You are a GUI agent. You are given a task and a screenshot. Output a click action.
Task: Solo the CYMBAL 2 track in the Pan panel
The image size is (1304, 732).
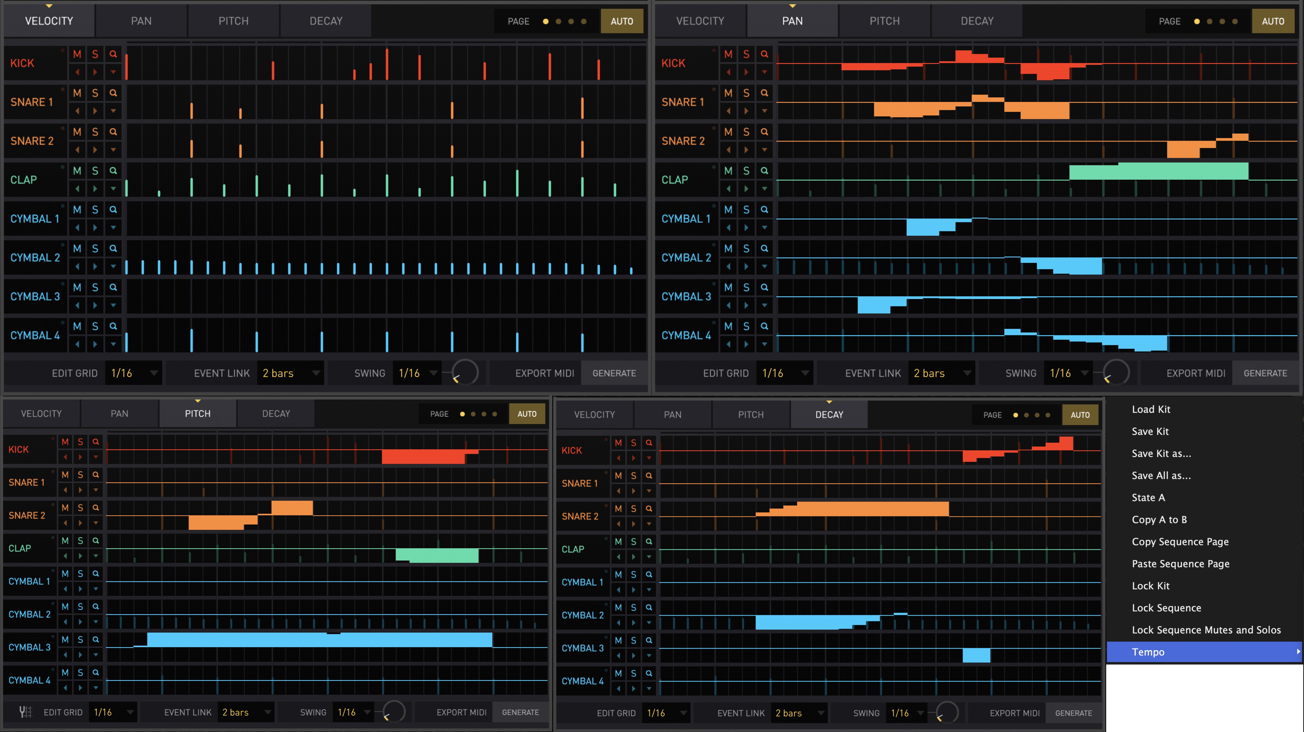click(746, 248)
